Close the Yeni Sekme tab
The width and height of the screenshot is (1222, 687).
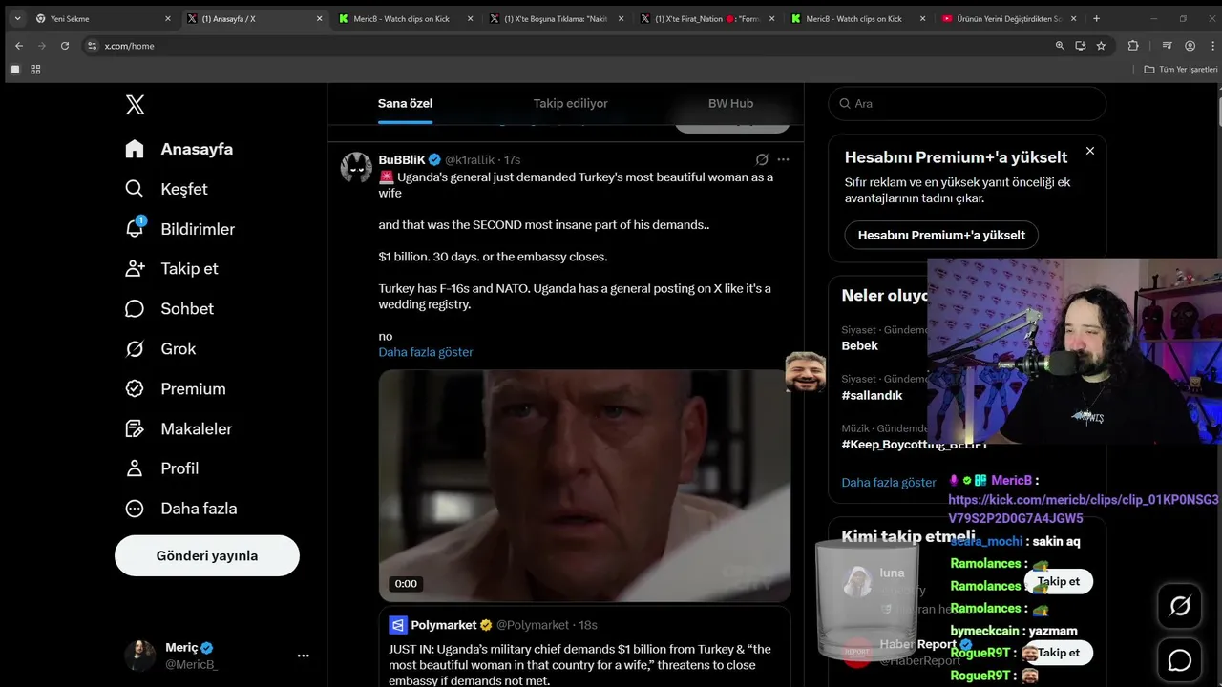168,18
